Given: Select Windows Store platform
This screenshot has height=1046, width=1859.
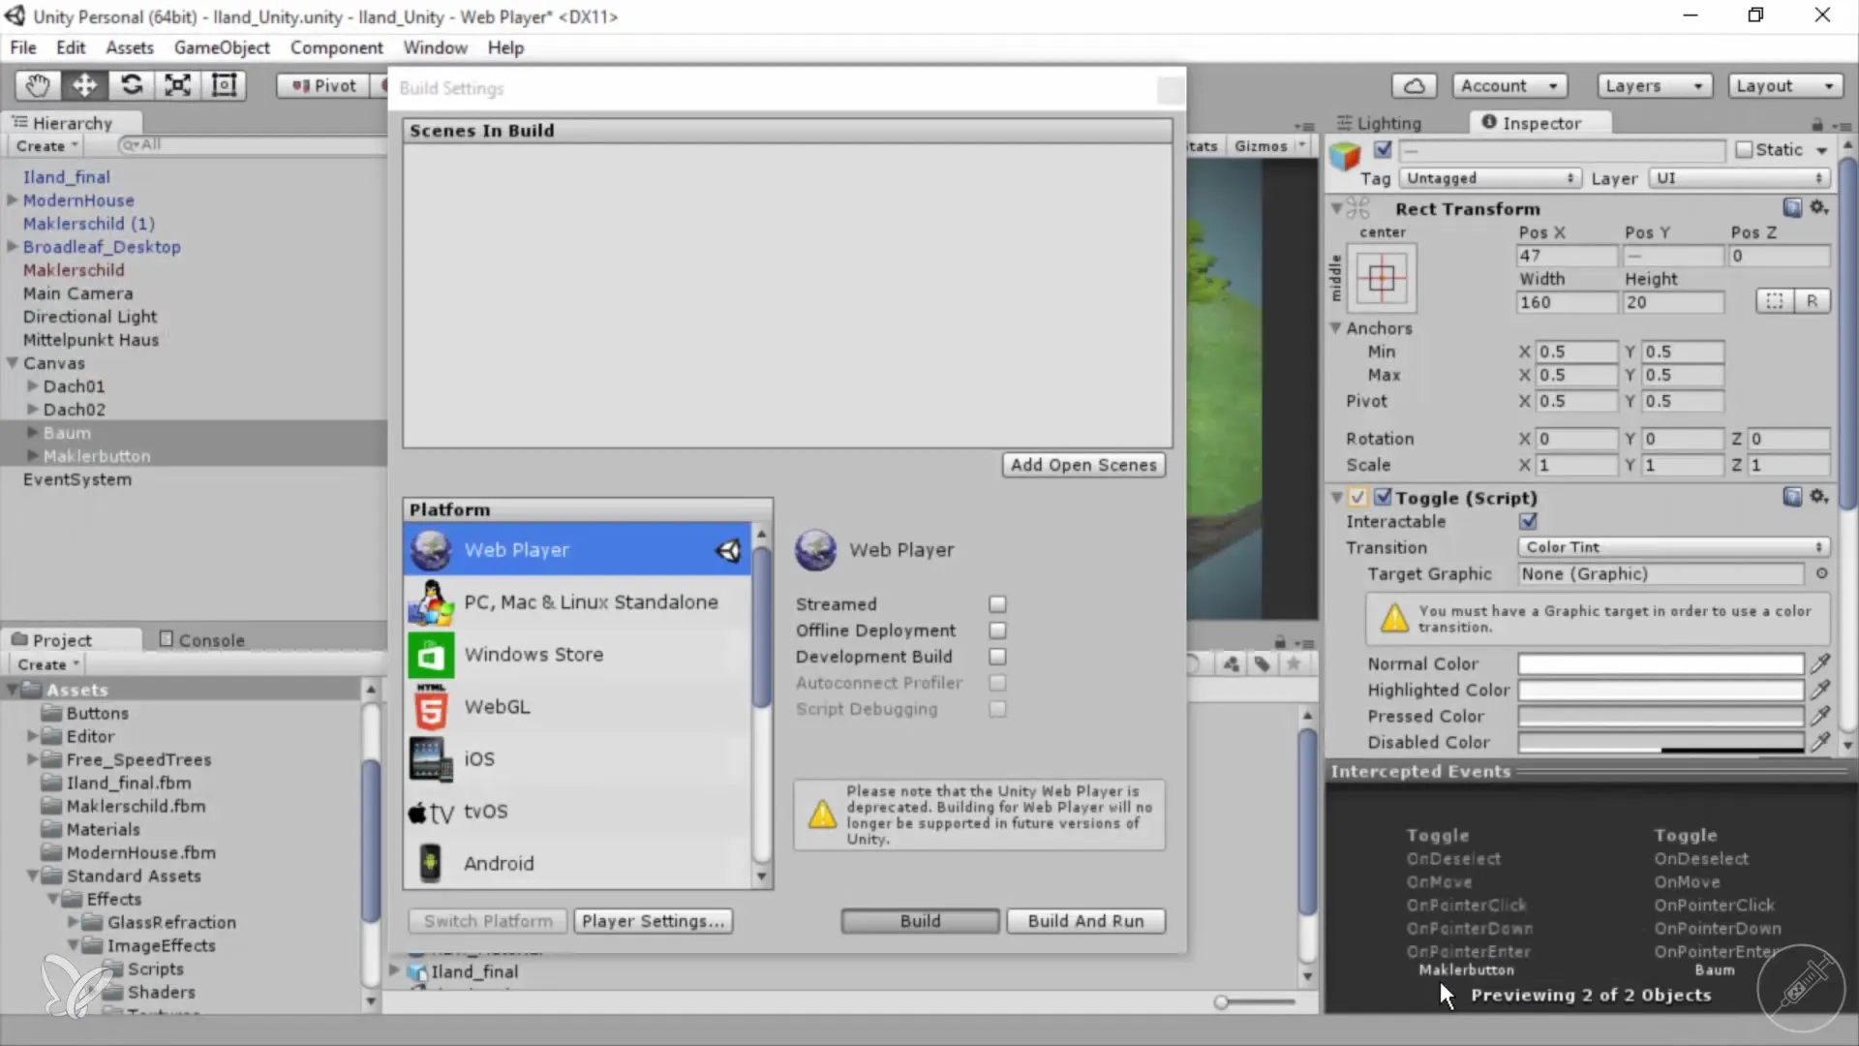Looking at the screenshot, I should (x=577, y=654).
